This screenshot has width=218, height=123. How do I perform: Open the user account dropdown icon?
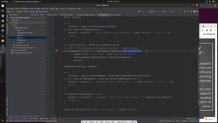(x=139, y=12)
